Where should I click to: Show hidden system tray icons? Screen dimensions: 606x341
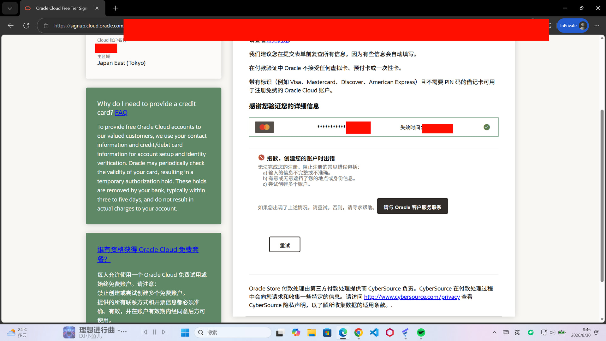click(x=495, y=332)
